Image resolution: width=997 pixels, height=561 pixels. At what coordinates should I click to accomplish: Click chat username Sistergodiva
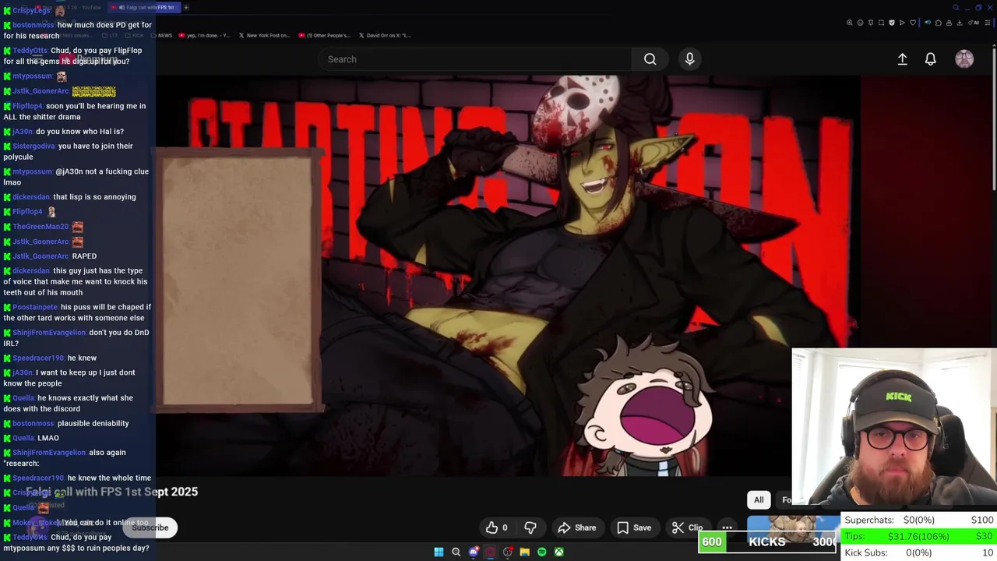tap(33, 146)
